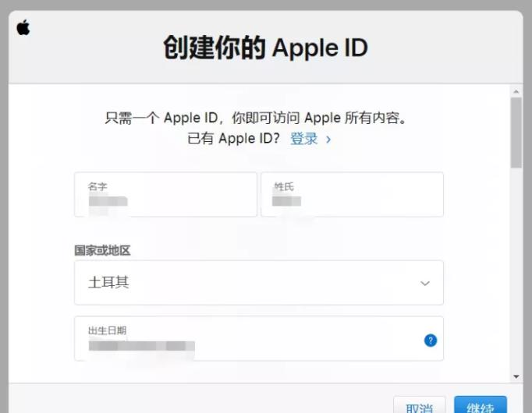The image size is (532, 413).
Task: Click the 国家或地区 label
Action: pyautogui.click(x=102, y=251)
